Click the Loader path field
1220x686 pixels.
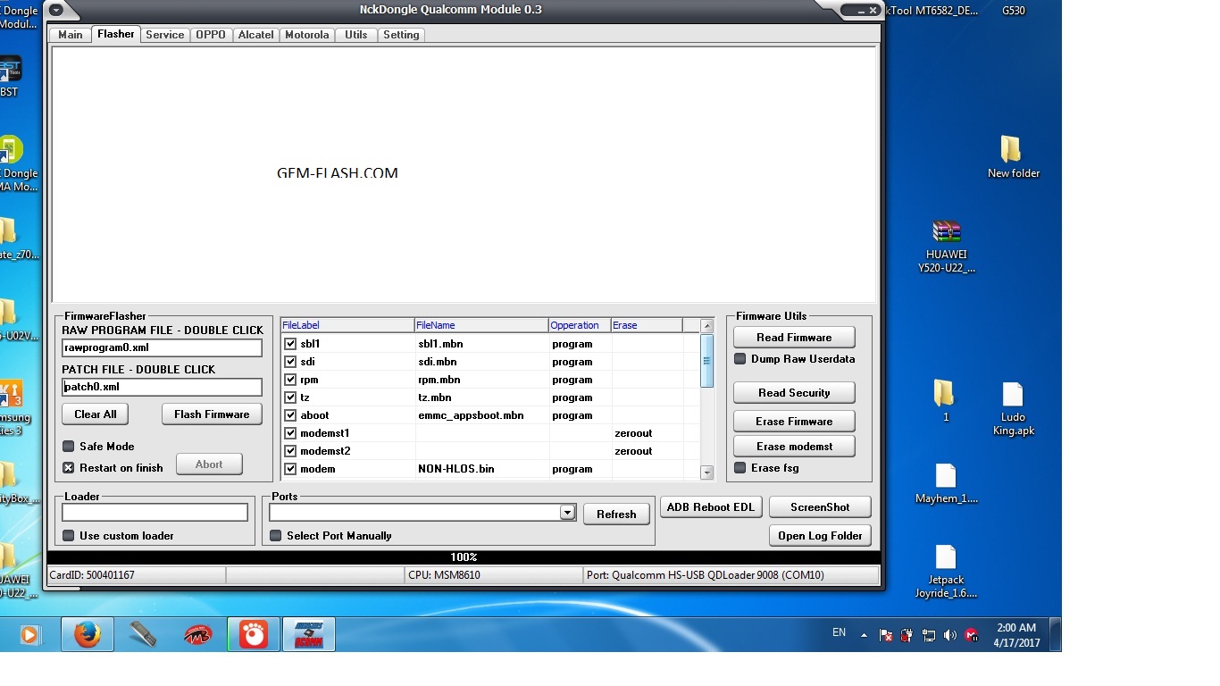tap(155, 513)
